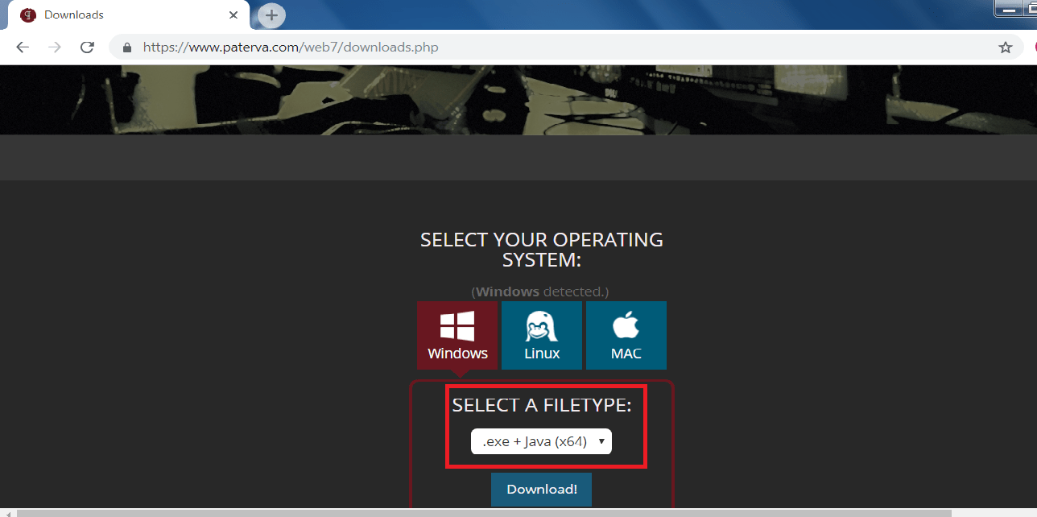Click the 'Windows detected.' text
The image size is (1037, 517).
point(539,292)
